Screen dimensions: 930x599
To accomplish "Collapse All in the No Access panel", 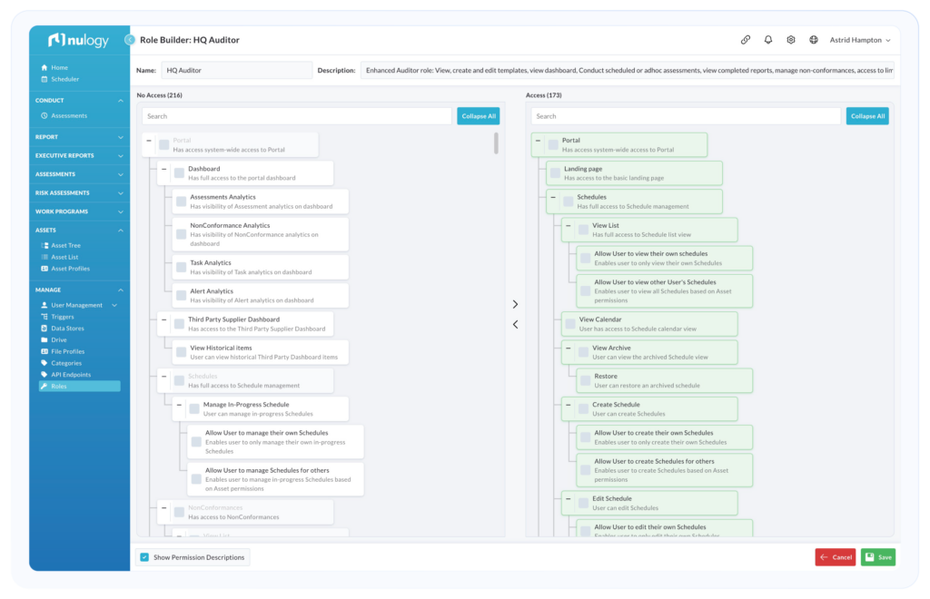I will (478, 116).
